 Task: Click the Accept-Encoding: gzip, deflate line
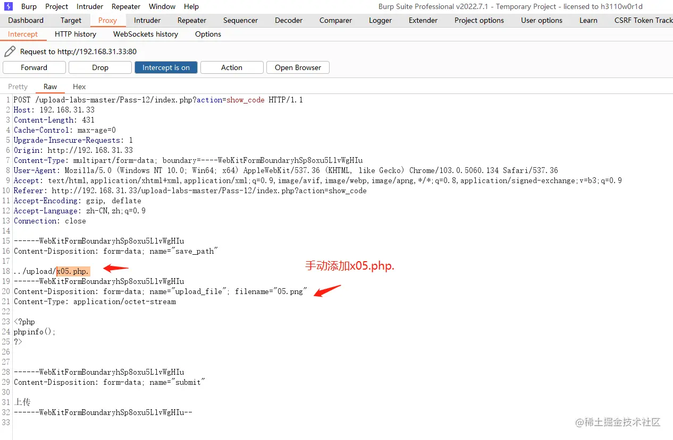(78, 201)
